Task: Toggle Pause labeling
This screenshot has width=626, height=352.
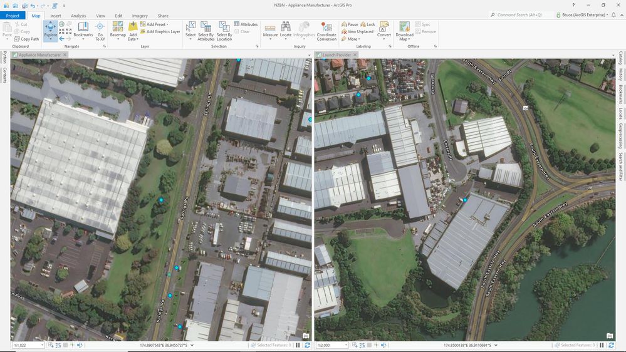Action: tap(350, 24)
